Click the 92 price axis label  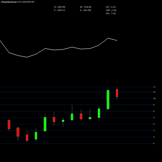(x=154, y=111)
